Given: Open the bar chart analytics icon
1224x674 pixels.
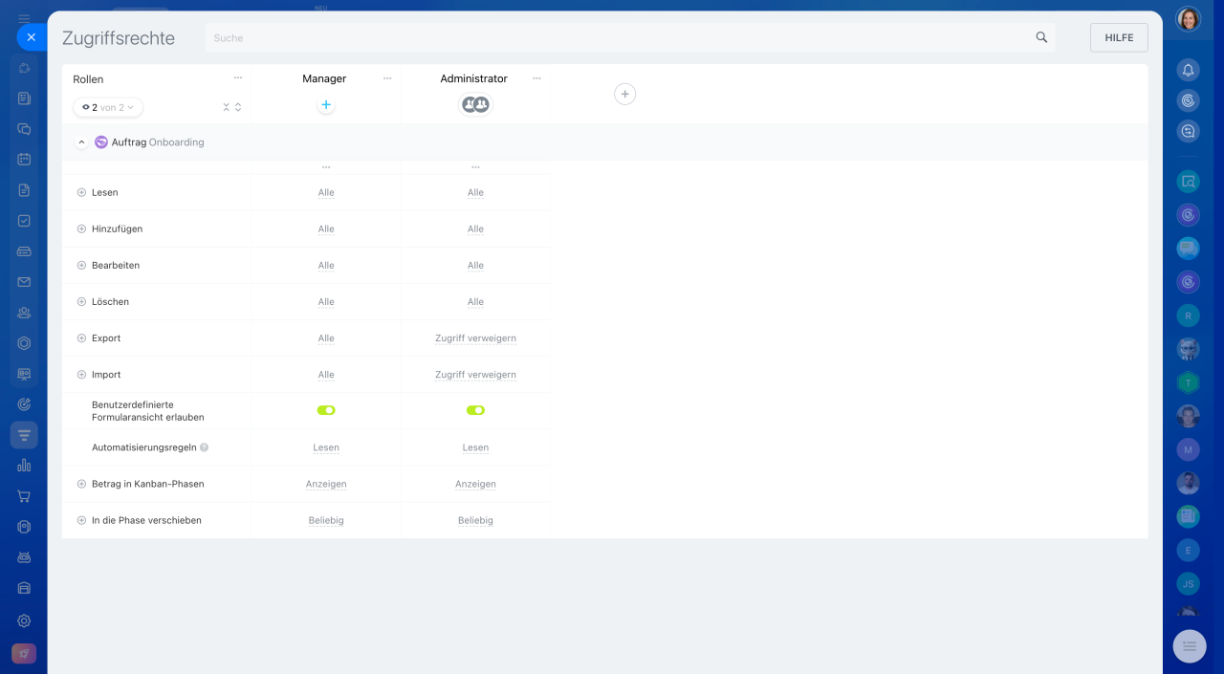Looking at the screenshot, I should tap(24, 466).
